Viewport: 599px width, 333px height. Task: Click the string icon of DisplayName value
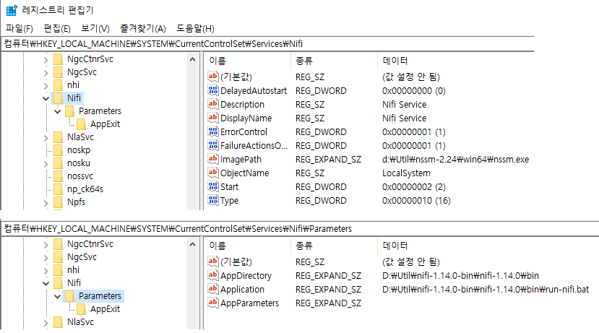point(212,118)
